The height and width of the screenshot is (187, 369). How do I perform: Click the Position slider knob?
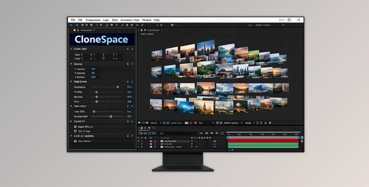click(x=97, y=92)
